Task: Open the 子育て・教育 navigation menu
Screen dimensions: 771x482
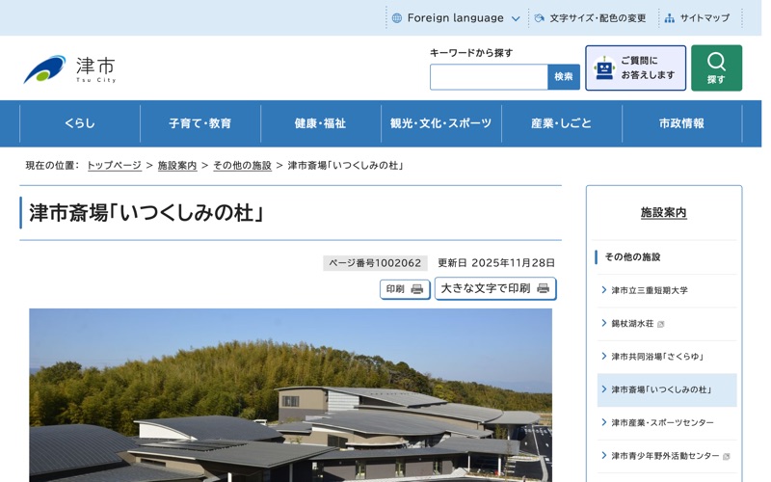Action: click(200, 123)
